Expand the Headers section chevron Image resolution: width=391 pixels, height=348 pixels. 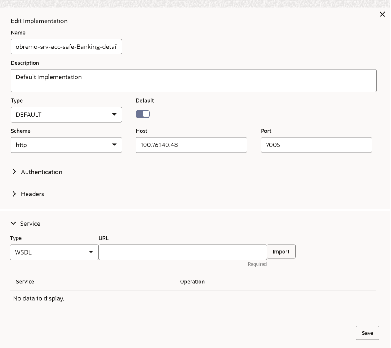click(x=14, y=194)
